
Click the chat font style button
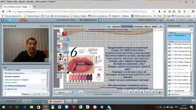pos(43,94)
